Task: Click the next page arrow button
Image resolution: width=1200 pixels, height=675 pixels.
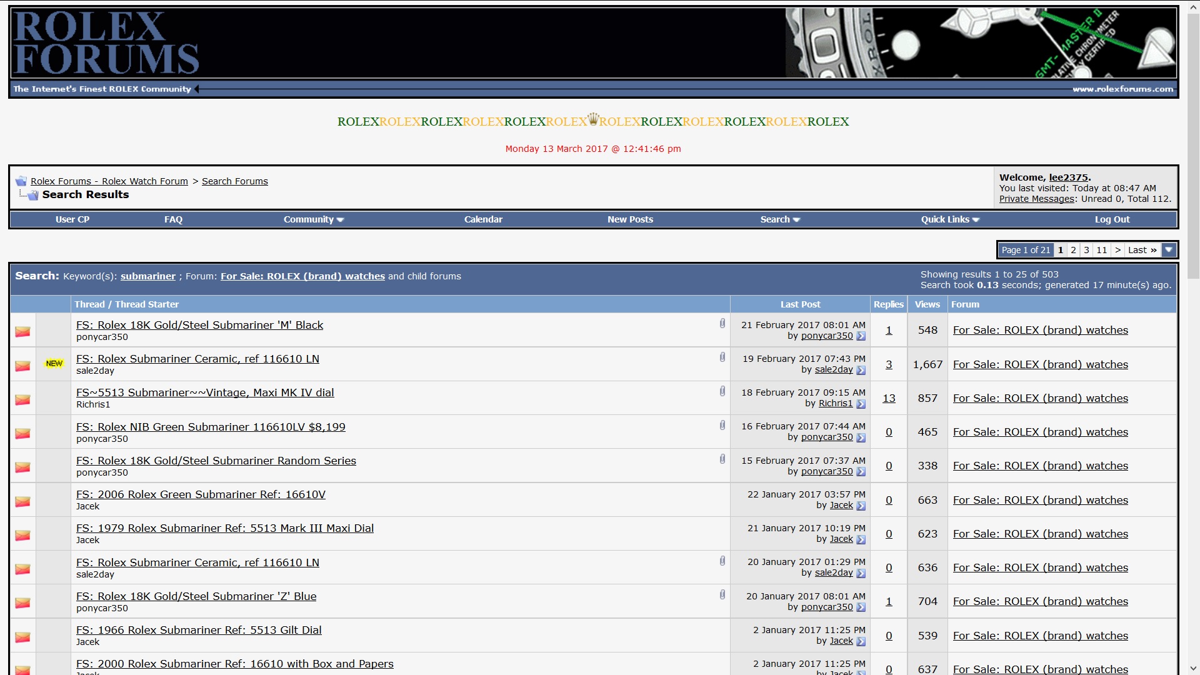Action: [1117, 250]
